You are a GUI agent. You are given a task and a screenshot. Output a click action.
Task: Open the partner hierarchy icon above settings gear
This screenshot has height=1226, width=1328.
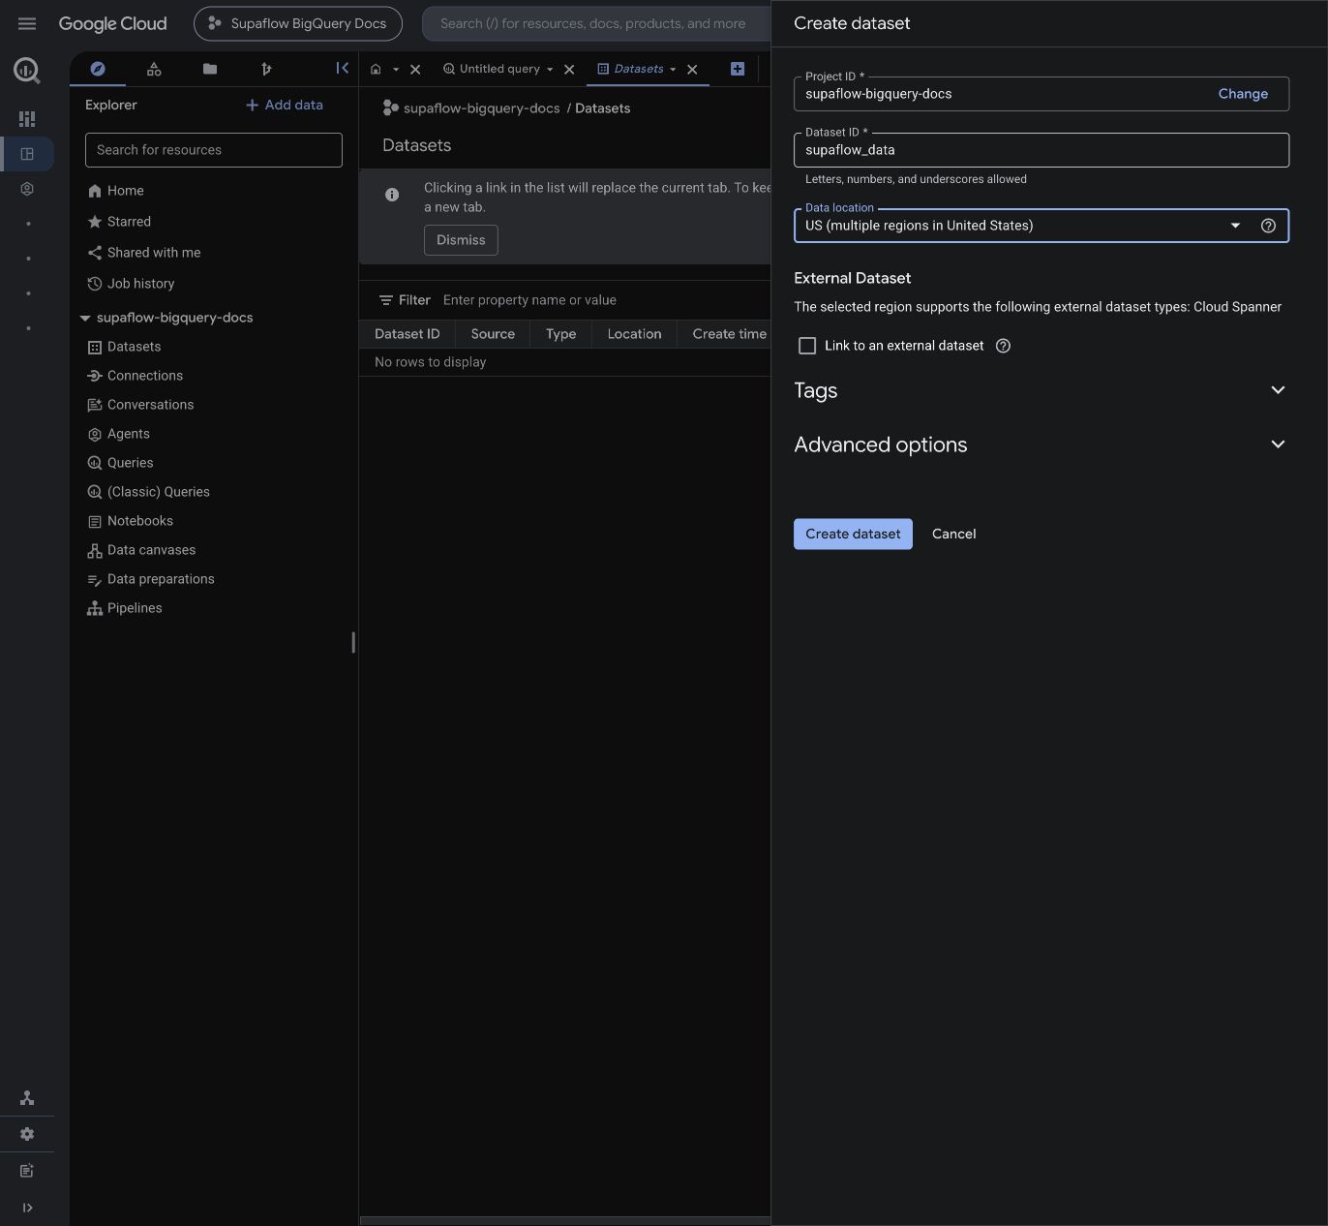click(x=27, y=1098)
